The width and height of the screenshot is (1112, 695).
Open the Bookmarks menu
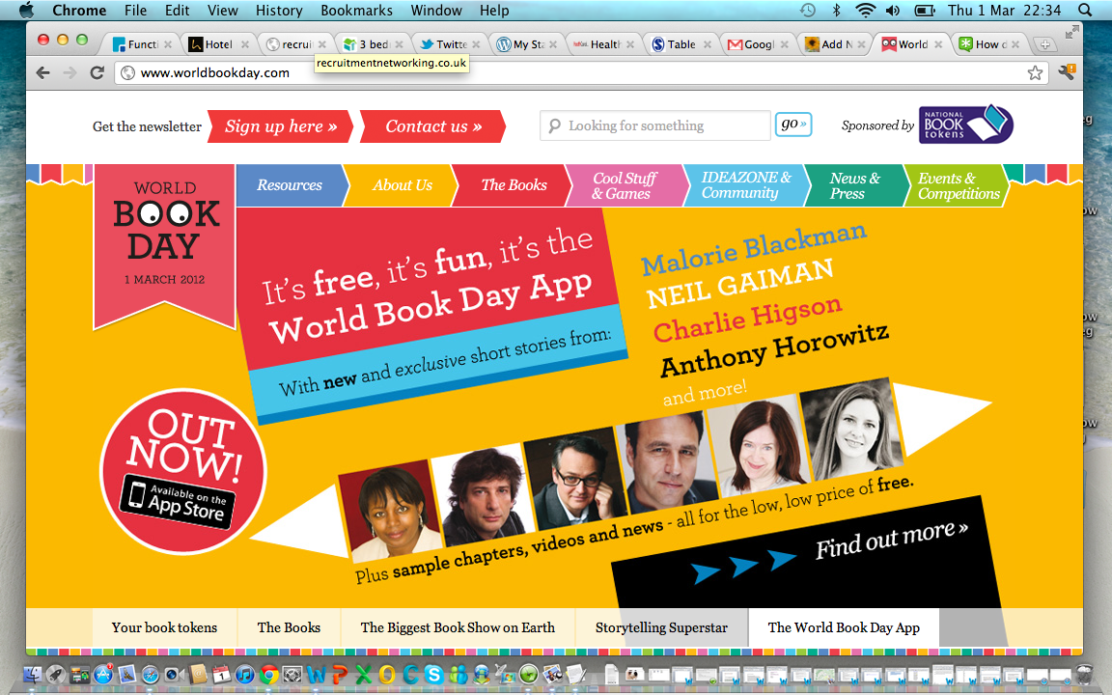(x=356, y=11)
